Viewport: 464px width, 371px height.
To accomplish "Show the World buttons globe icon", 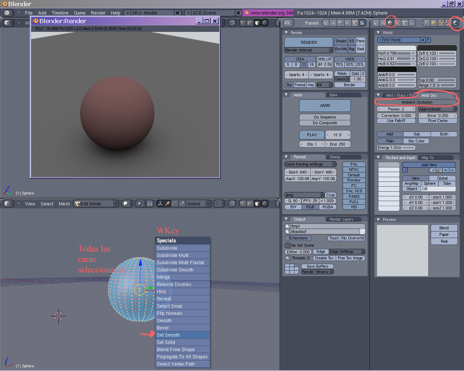I will point(455,23).
